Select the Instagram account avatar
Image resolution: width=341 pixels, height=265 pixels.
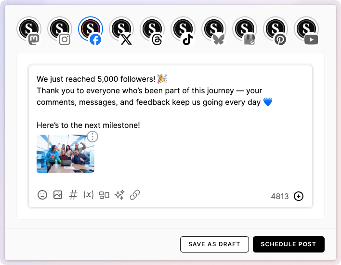pos(60,29)
